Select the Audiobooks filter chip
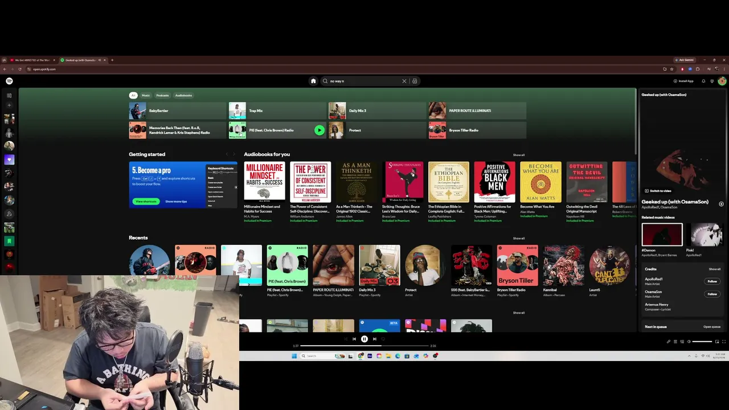The image size is (729, 410). click(x=183, y=95)
